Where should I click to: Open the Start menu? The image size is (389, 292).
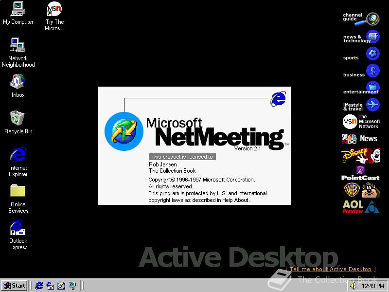pyautogui.click(x=14, y=286)
